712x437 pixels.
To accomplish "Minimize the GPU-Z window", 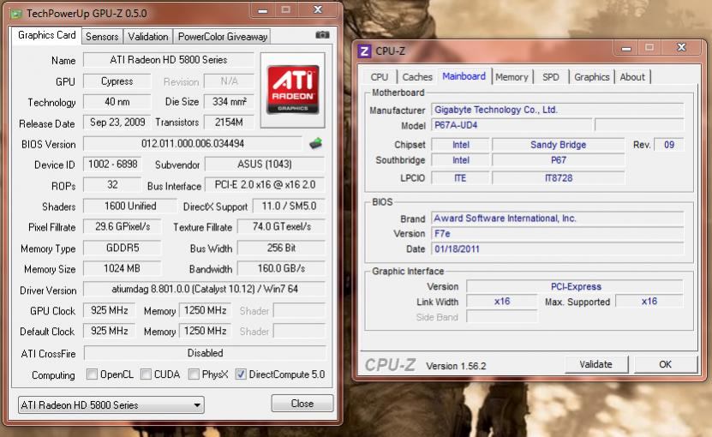I will 262,10.
